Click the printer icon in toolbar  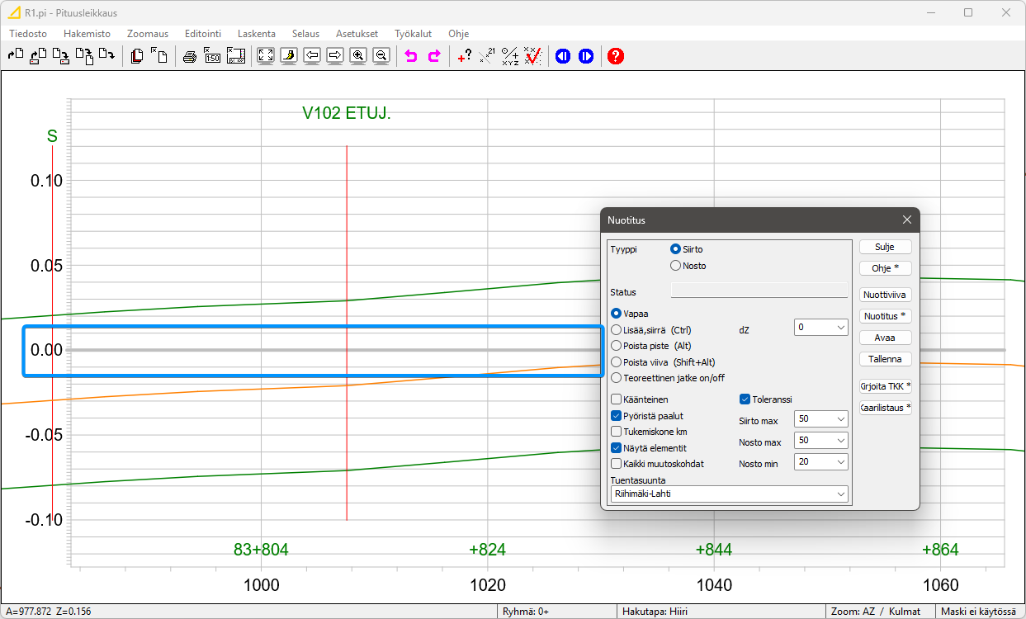[190, 56]
